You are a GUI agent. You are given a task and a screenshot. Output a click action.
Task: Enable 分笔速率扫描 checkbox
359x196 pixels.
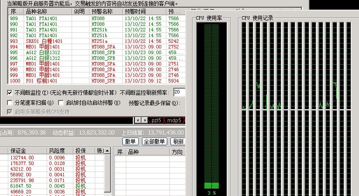[10, 103]
